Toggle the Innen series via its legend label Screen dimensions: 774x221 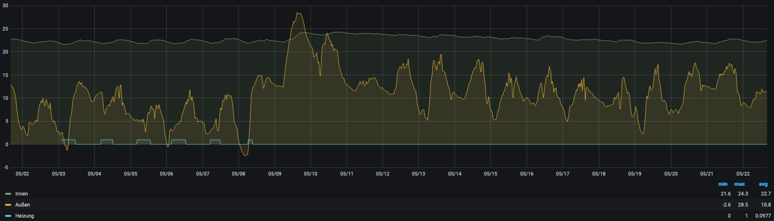pos(21,194)
